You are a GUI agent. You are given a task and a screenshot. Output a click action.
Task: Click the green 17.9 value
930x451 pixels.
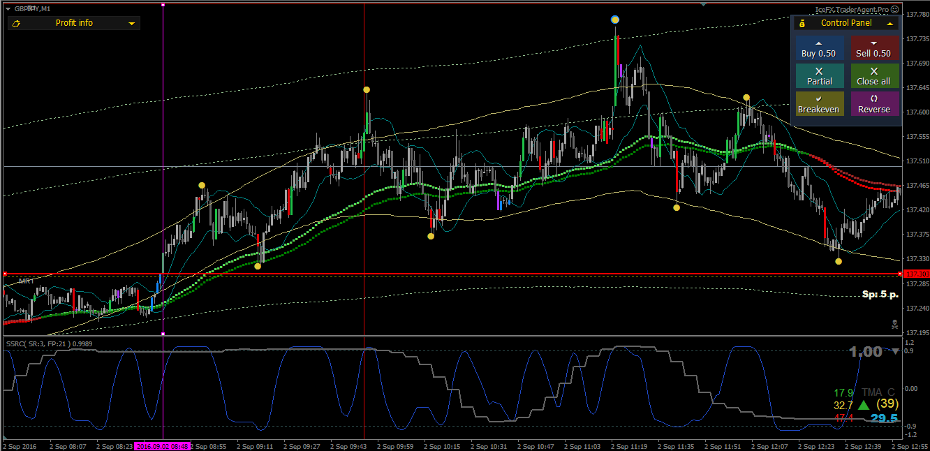pyautogui.click(x=843, y=393)
